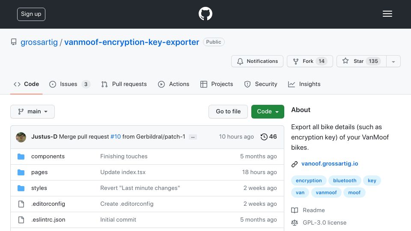This screenshot has width=411, height=231.
Task: Star the repository
Action: tap(361, 61)
